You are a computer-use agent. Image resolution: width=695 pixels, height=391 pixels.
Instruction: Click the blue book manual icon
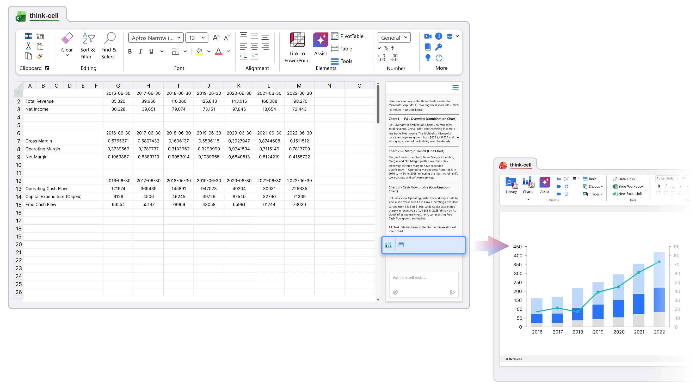pos(428,47)
